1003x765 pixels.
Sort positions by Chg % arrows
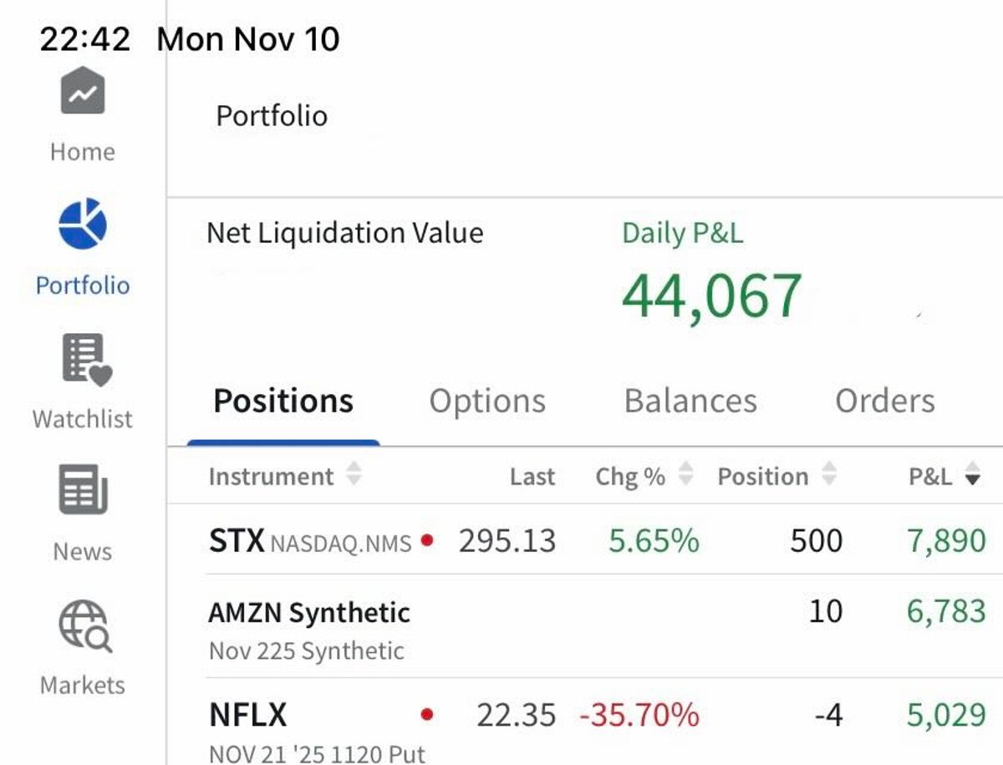click(685, 475)
